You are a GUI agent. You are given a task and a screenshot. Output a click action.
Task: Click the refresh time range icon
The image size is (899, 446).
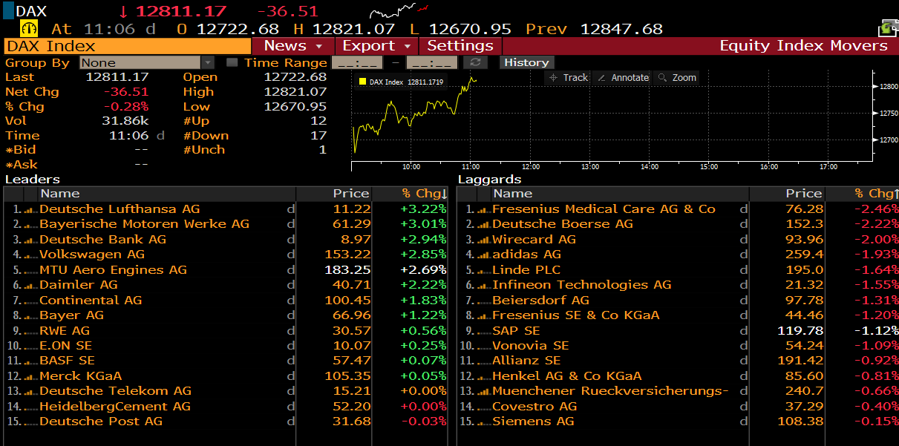[476, 63]
